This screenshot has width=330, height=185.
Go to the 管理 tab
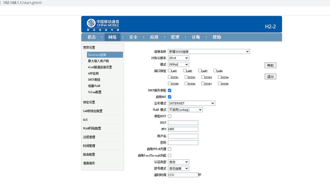tap(175, 37)
